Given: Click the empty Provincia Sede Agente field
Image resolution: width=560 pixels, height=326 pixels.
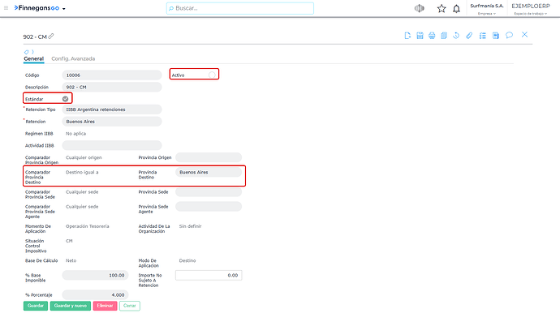Looking at the screenshot, I should tap(209, 207).
